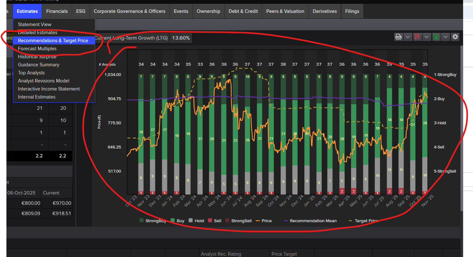Open the Estimates tab
The height and width of the screenshot is (257, 473).
coord(27,11)
